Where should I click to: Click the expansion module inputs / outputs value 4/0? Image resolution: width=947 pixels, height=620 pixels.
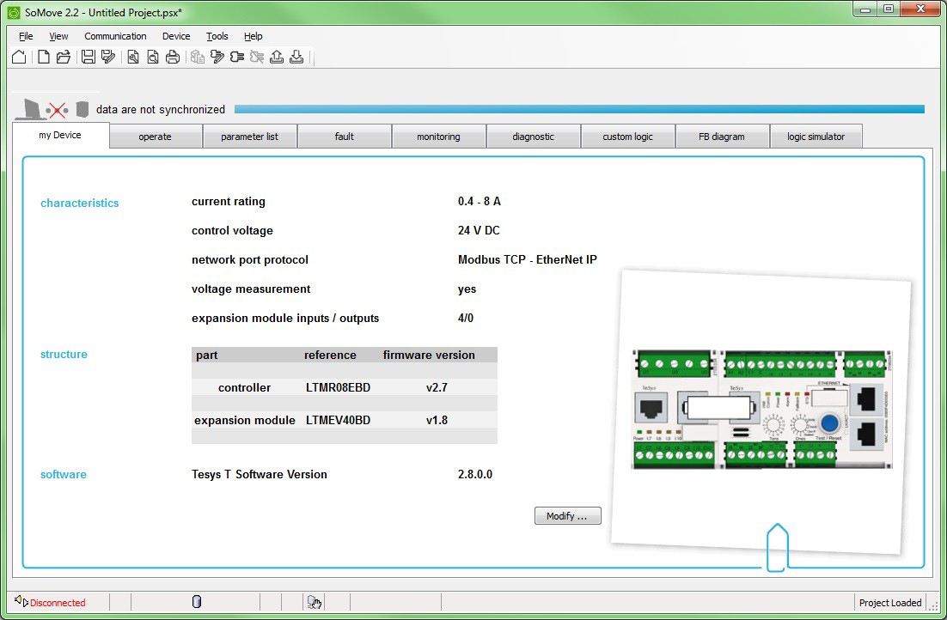click(466, 318)
